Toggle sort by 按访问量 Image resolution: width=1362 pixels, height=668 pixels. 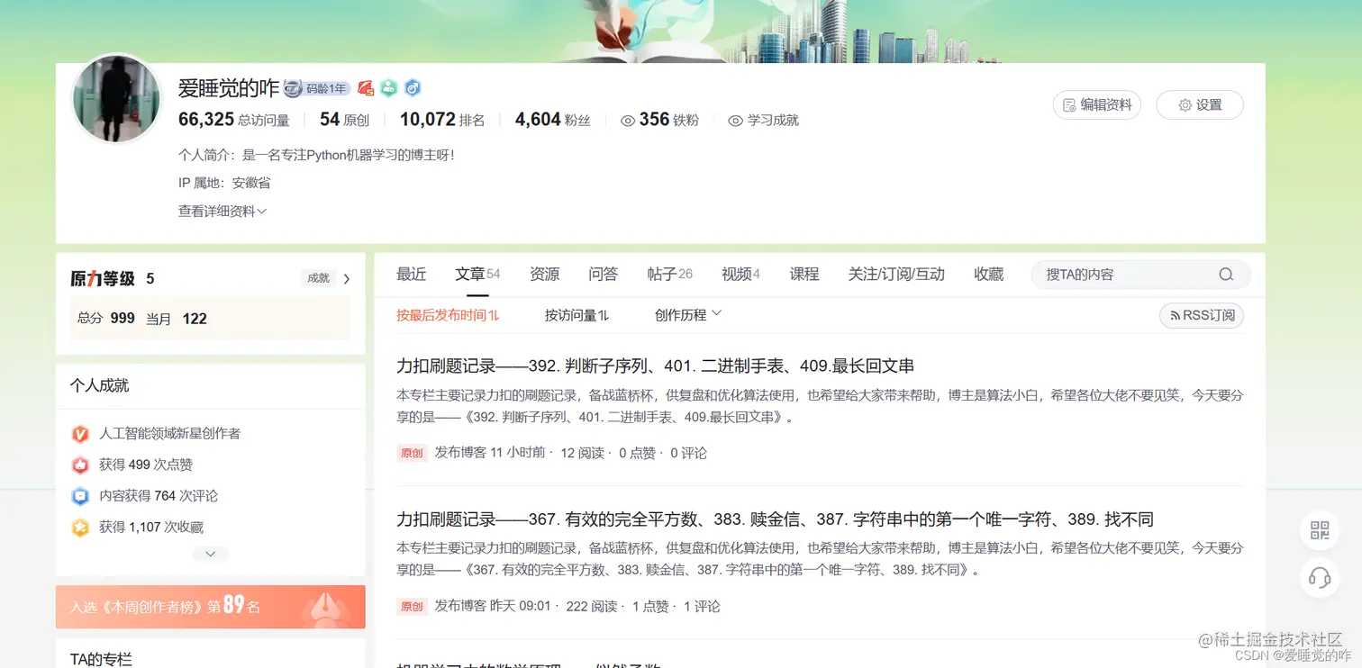click(x=577, y=315)
